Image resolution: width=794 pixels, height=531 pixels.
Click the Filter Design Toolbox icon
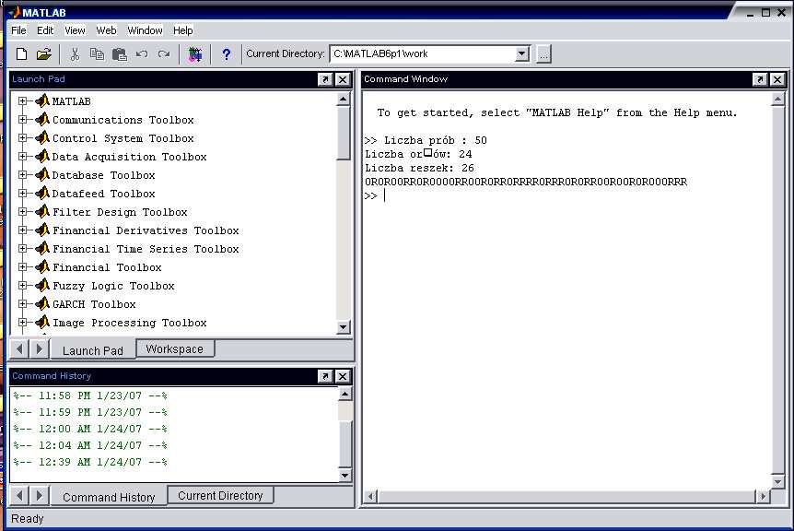coord(42,211)
